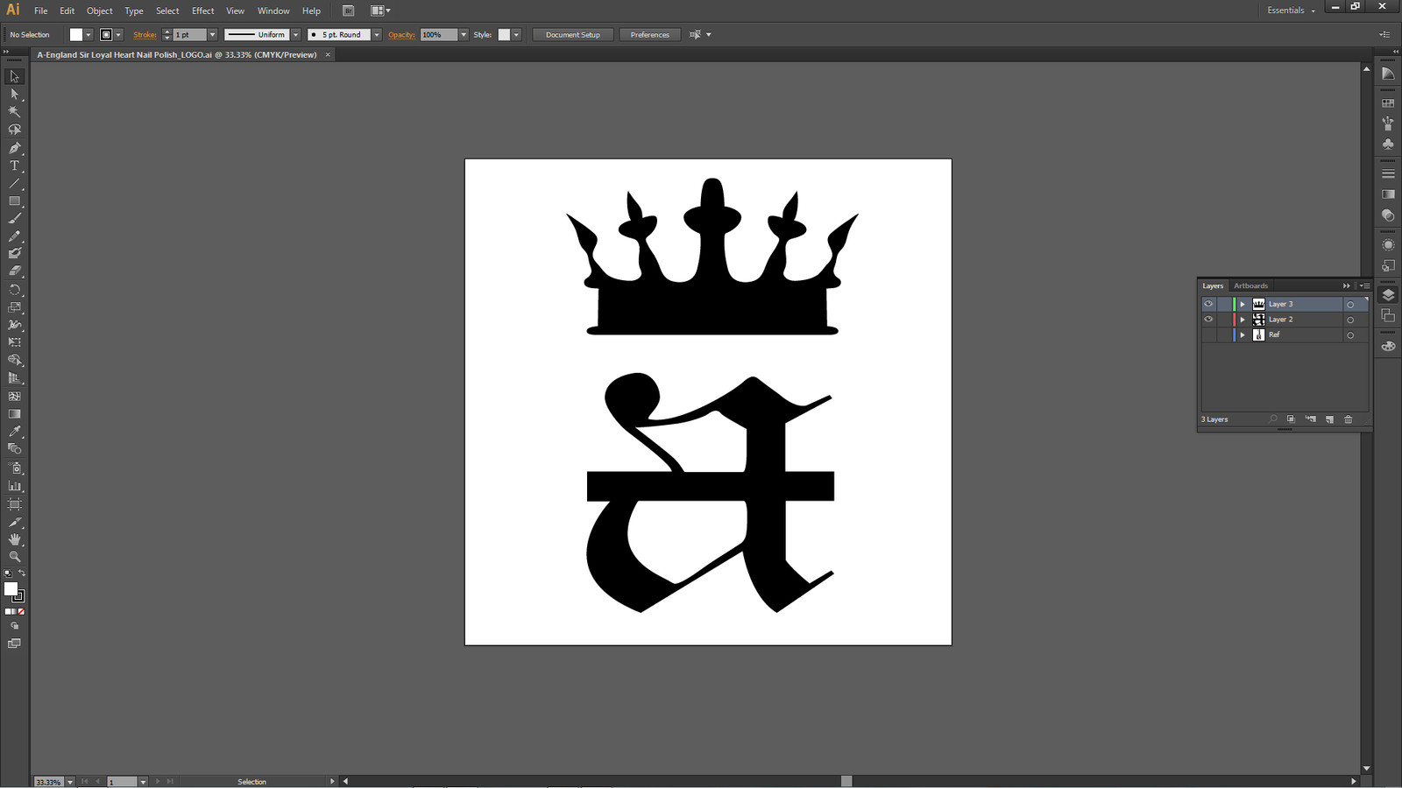This screenshot has height=788, width=1402.
Task: Create new layer in Layers panel
Action: [x=1329, y=419]
